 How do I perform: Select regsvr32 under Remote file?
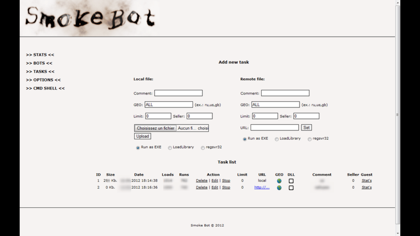click(x=309, y=139)
